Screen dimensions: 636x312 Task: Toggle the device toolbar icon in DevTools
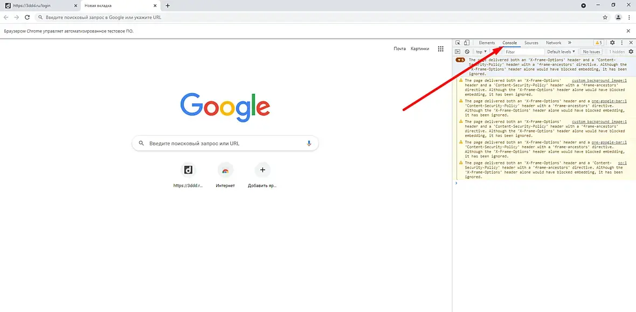point(467,43)
